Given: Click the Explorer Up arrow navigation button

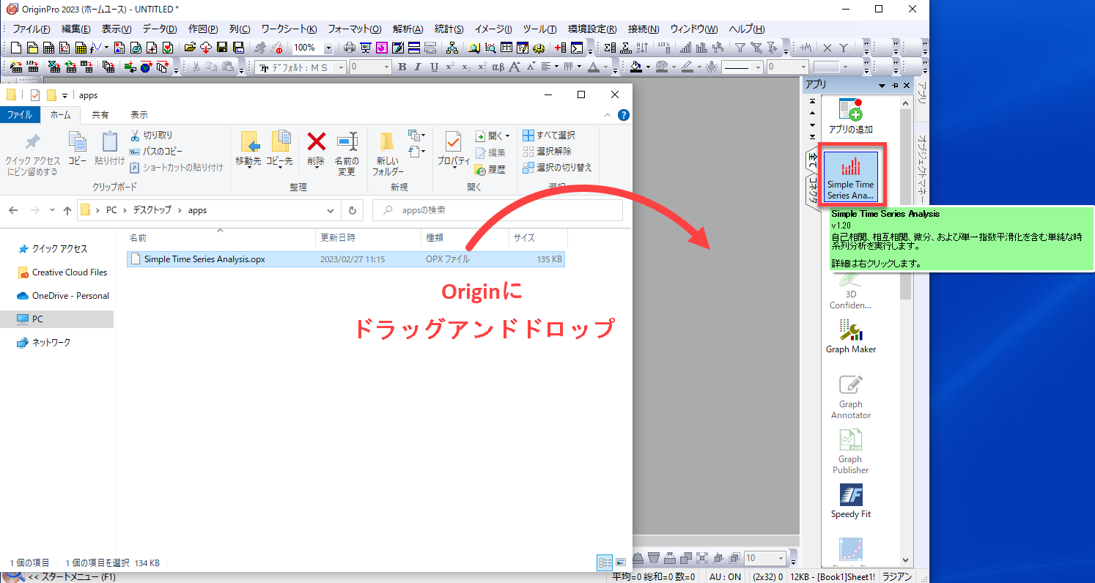Looking at the screenshot, I should (67, 210).
